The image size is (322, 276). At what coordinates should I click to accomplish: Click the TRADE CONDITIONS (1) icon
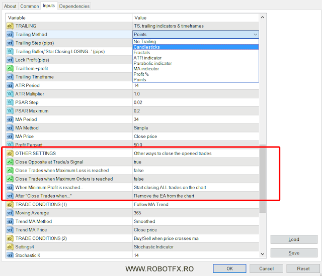[10, 204]
